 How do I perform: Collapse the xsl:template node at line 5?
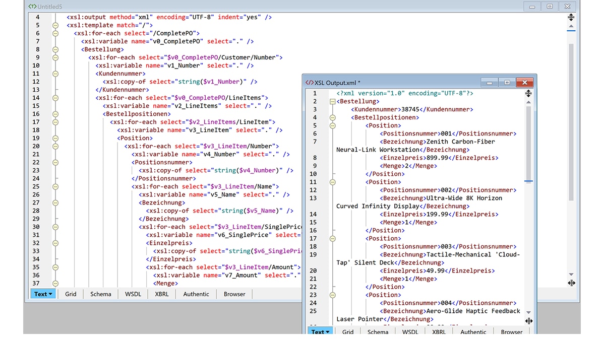click(x=55, y=25)
